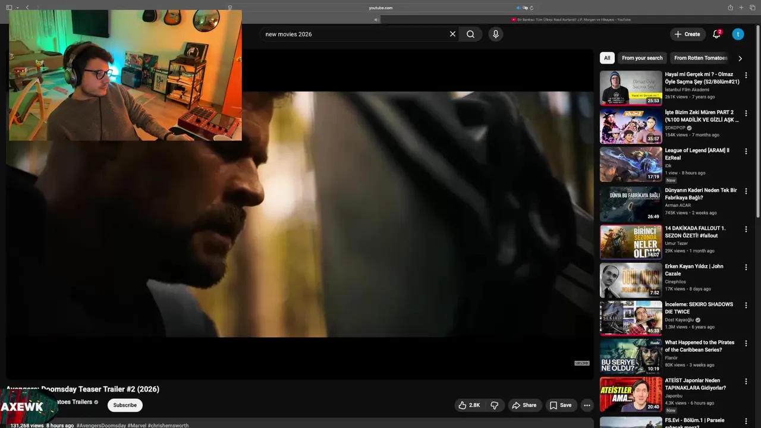This screenshot has height=428, width=761.
Task: Click the 'Flanör' channel name
Action: point(671,358)
